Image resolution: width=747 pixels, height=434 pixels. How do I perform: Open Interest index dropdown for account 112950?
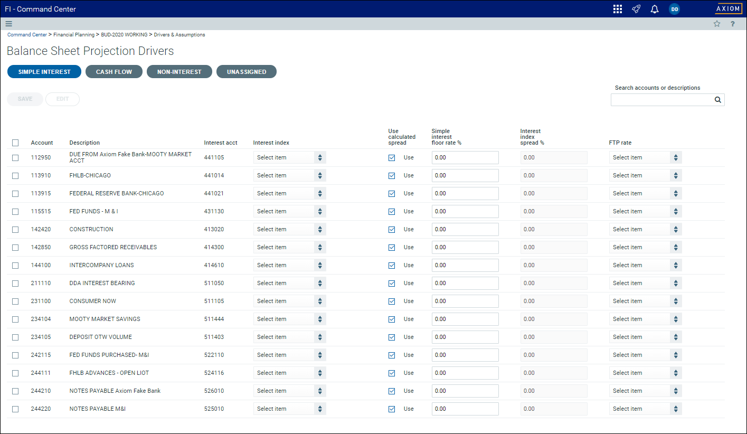point(290,157)
